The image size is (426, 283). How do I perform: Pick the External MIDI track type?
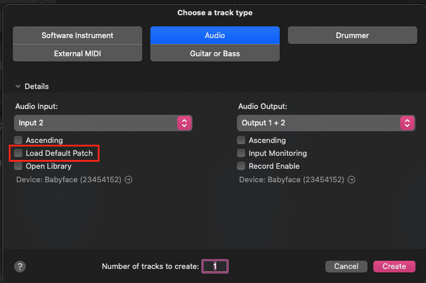pos(77,53)
